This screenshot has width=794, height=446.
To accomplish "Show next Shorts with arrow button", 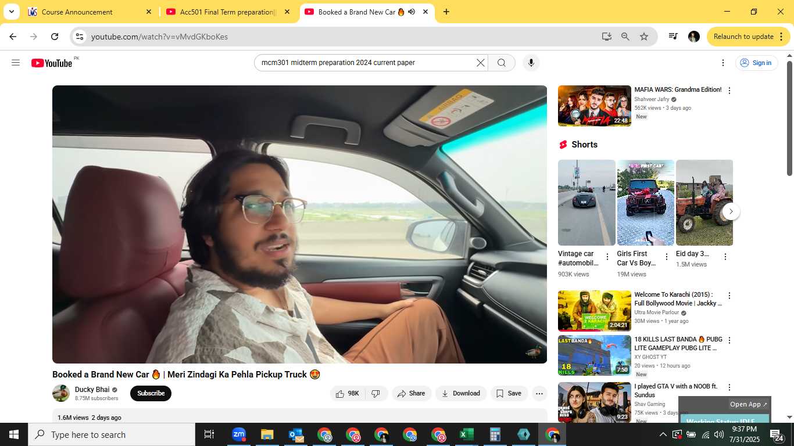I will 731,211.
